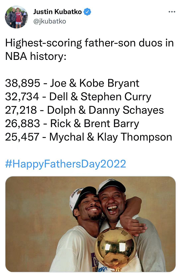Select the '32,734 - Dell & Stephen Curry' line
Image resolution: width=178 pixels, height=274 pixels.
78,97
